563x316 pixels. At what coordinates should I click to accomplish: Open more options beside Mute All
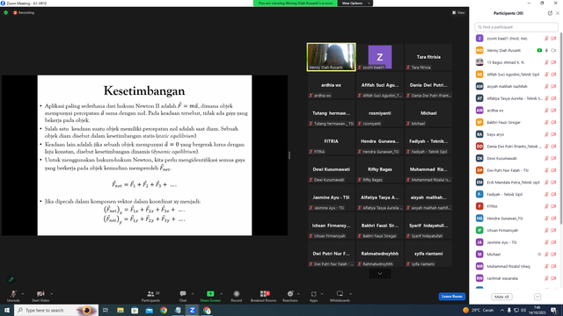click(537, 297)
